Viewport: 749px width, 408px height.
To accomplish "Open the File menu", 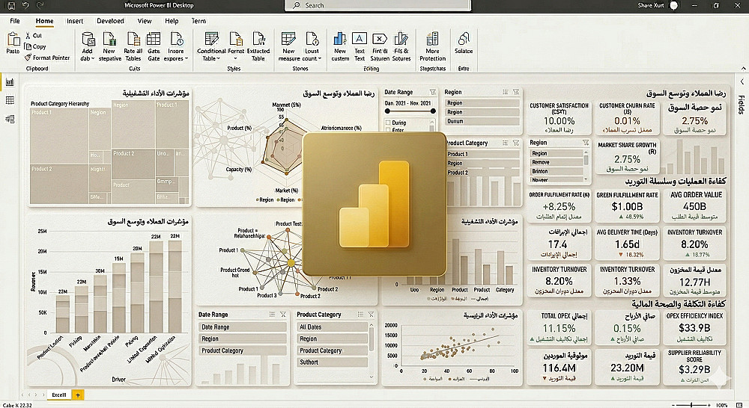I will pyautogui.click(x=15, y=21).
